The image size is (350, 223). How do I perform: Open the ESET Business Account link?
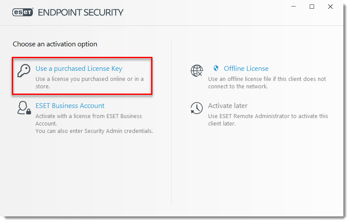(70, 105)
